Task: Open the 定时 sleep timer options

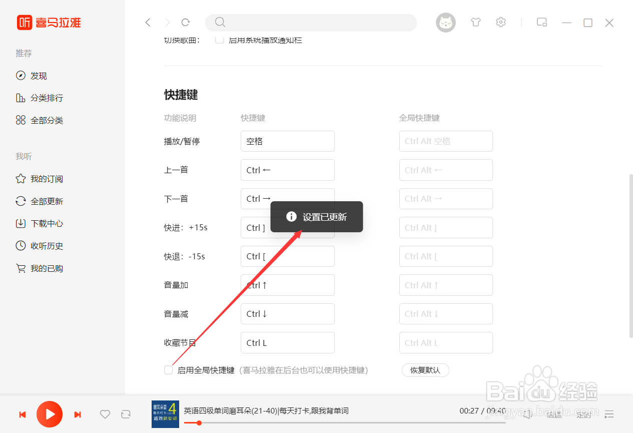Action: [584, 414]
